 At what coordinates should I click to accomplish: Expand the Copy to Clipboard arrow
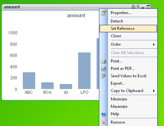154,91
